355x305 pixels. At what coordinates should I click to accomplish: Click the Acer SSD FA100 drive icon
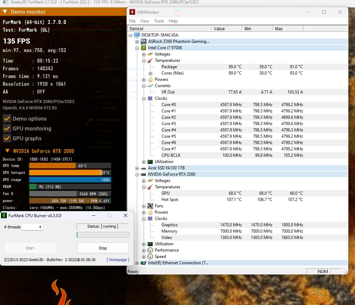pyautogui.click(x=144, y=168)
